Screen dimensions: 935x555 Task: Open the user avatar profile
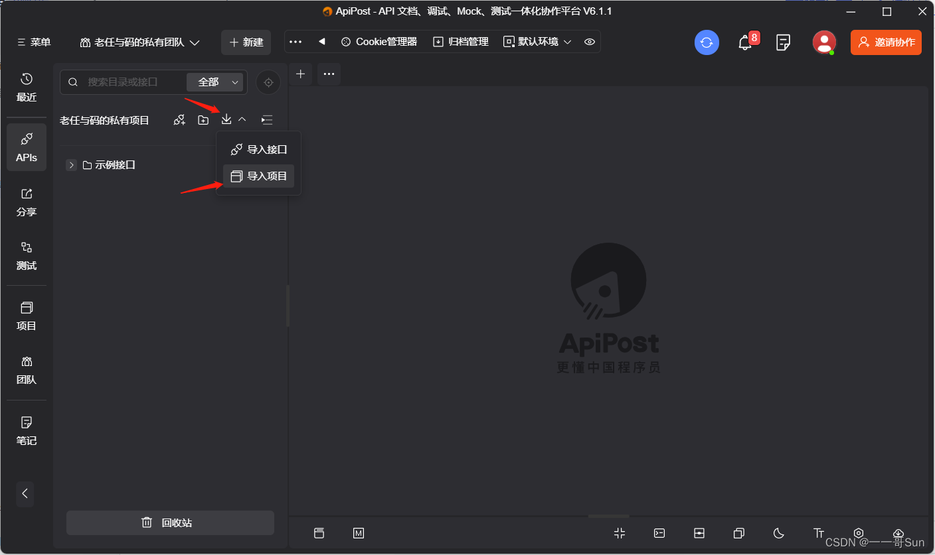click(x=824, y=42)
